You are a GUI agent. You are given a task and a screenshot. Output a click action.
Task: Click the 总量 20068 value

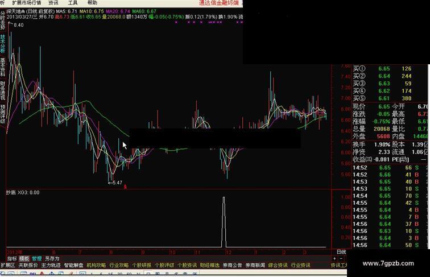[x=382, y=129]
